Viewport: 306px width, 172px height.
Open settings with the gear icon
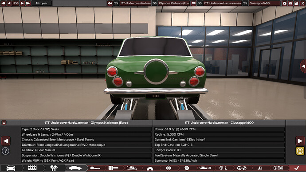pos(285,3)
